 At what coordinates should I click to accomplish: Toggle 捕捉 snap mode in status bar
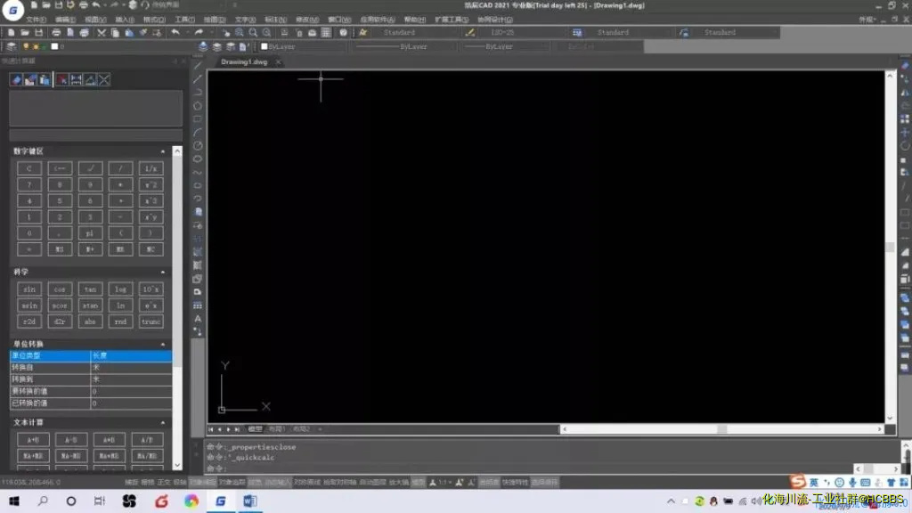pyautogui.click(x=131, y=482)
